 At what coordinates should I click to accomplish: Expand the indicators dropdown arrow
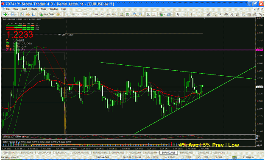click(164, 14)
